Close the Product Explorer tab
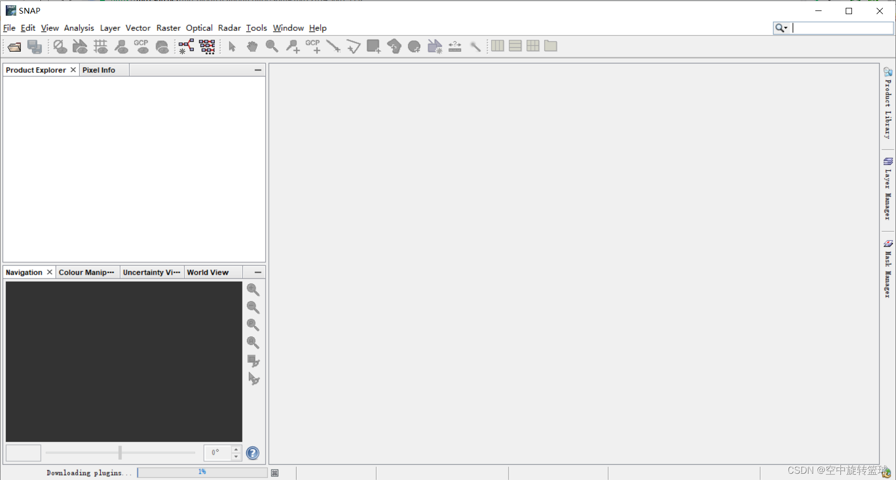896x480 pixels. click(73, 70)
